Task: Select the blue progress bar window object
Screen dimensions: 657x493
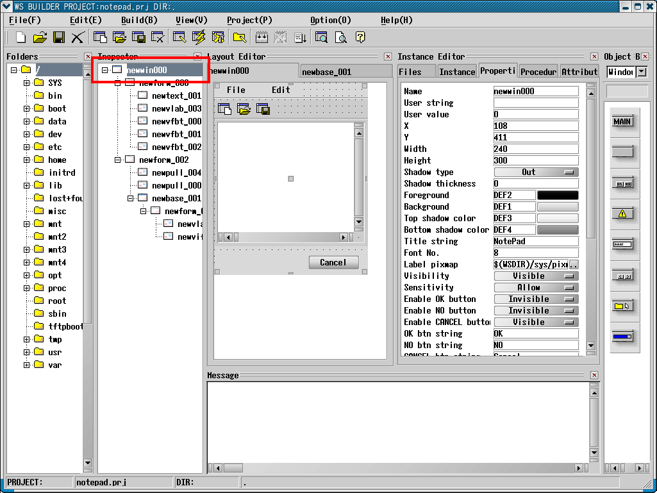Action: [x=622, y=337]
